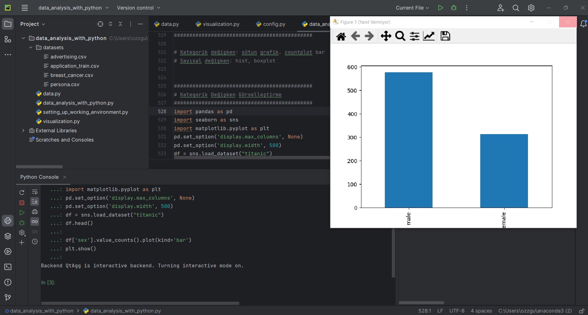
Task: Select the Pan tool in the Figure toolbar
Action: (x=385, y=36)
